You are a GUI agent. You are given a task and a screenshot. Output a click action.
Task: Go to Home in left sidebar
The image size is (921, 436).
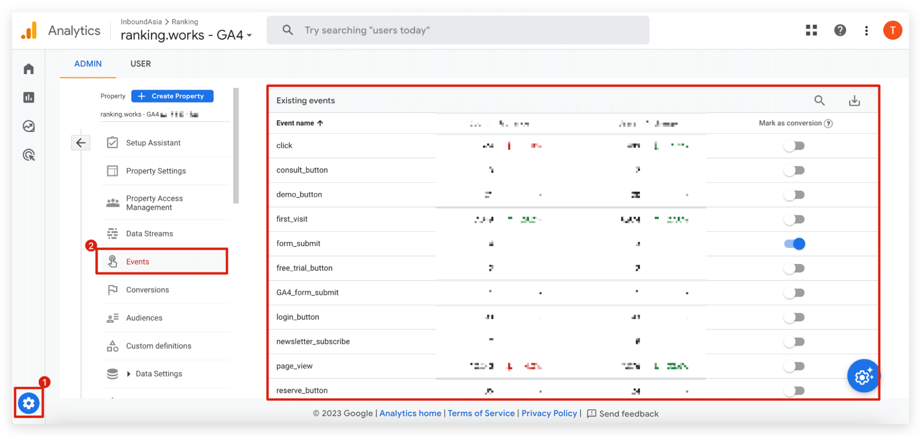29,69
